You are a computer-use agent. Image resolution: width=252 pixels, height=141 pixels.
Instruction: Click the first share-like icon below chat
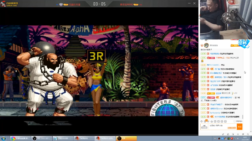pos(223,134)
